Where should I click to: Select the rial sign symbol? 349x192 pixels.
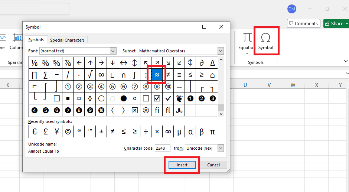point(179,110)
